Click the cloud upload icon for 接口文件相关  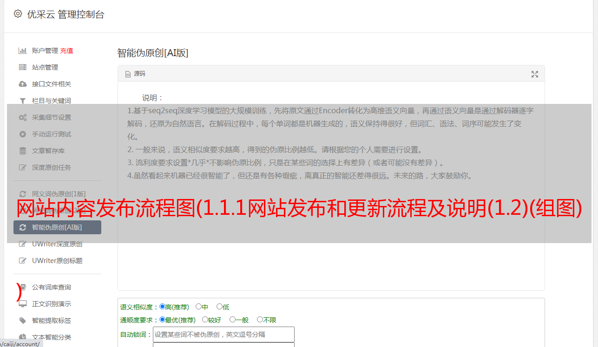pos(22,84)
